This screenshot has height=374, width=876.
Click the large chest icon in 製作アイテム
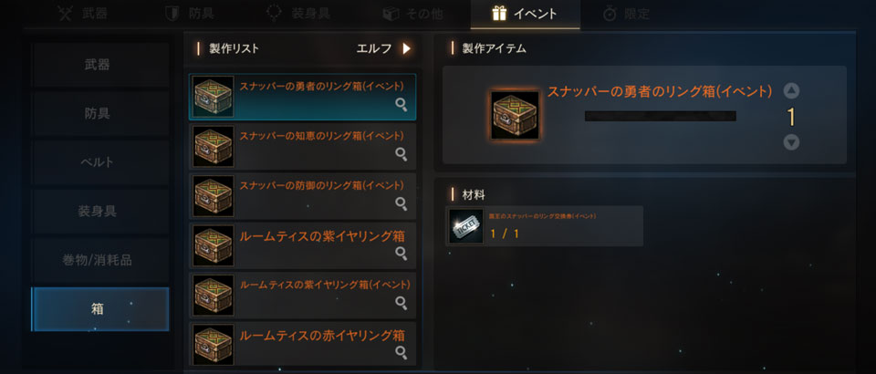pos(515,116)
